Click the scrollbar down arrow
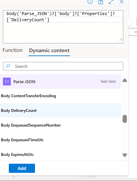Screen dimensions: 137x181 coord(125,155)
